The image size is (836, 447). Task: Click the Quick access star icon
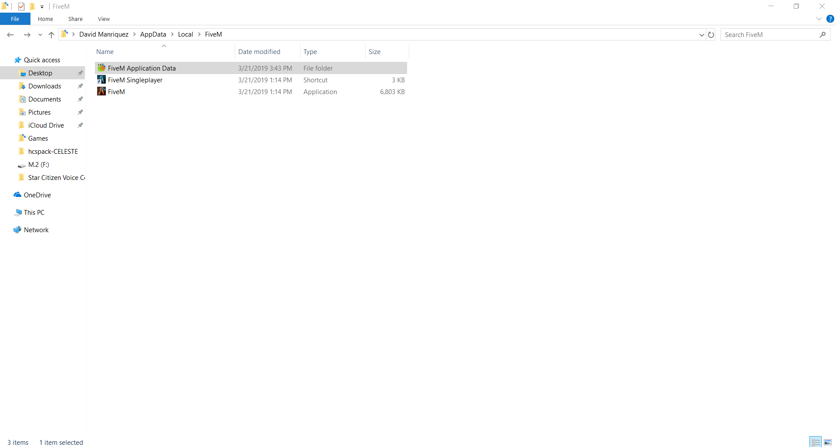tap(18, 60)
